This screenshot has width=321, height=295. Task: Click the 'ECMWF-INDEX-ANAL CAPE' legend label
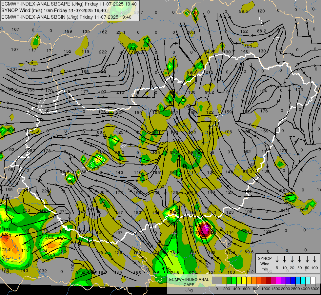(189, 282)
